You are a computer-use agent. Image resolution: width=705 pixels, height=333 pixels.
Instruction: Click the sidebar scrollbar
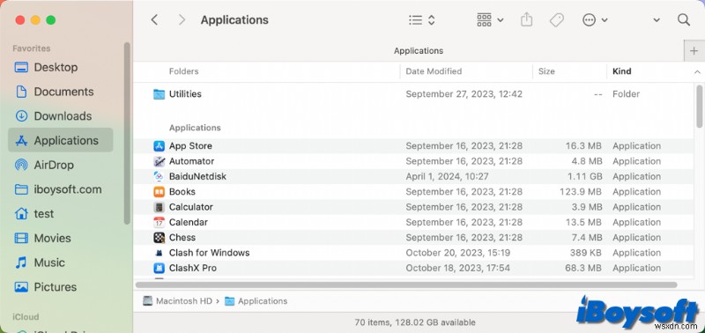coord(127,134)
